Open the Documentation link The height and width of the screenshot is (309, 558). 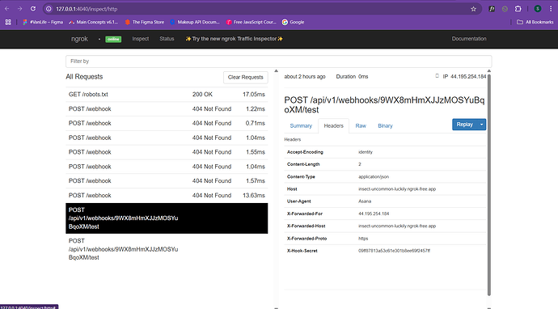[469, 39]
